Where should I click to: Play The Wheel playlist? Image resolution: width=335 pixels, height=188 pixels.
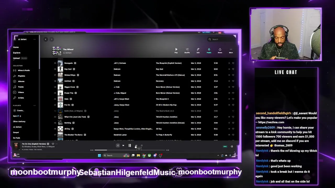coord(176,50)
